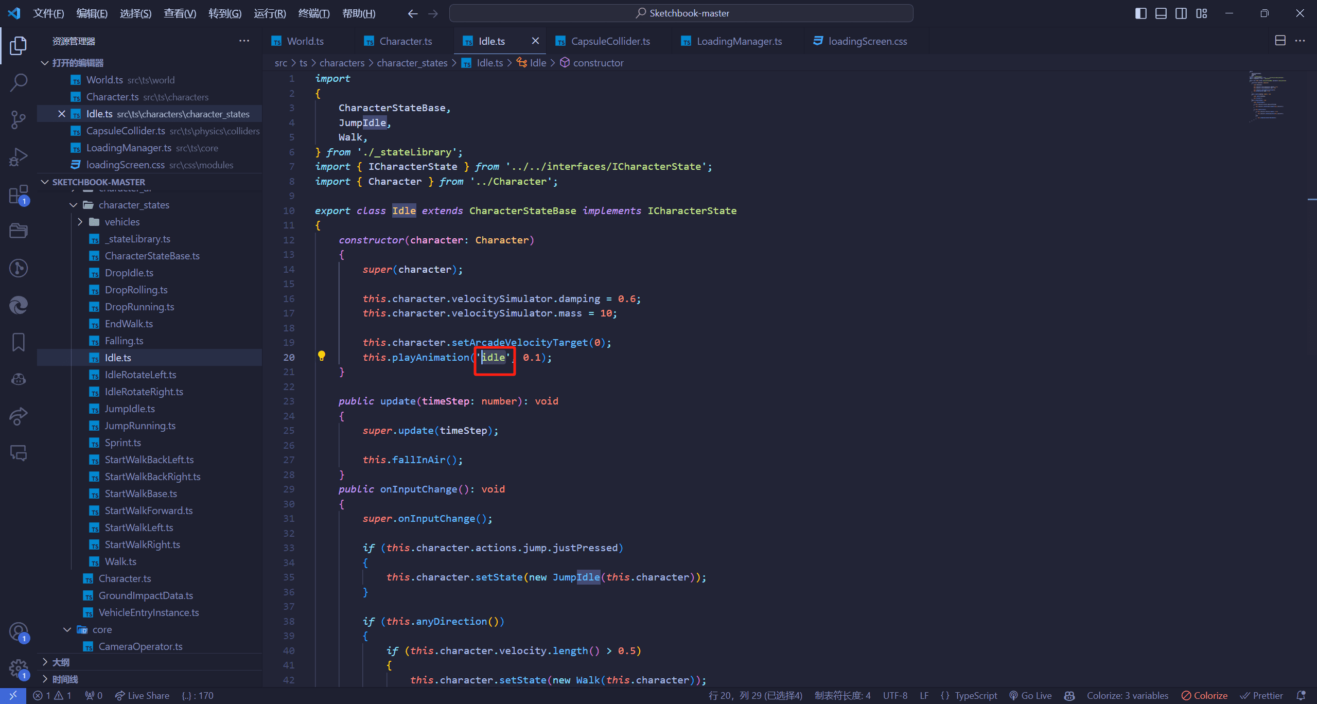Expand the Outline section
Image resolution: width=1317 pixels, height=704 pixels.
[45, 662]
